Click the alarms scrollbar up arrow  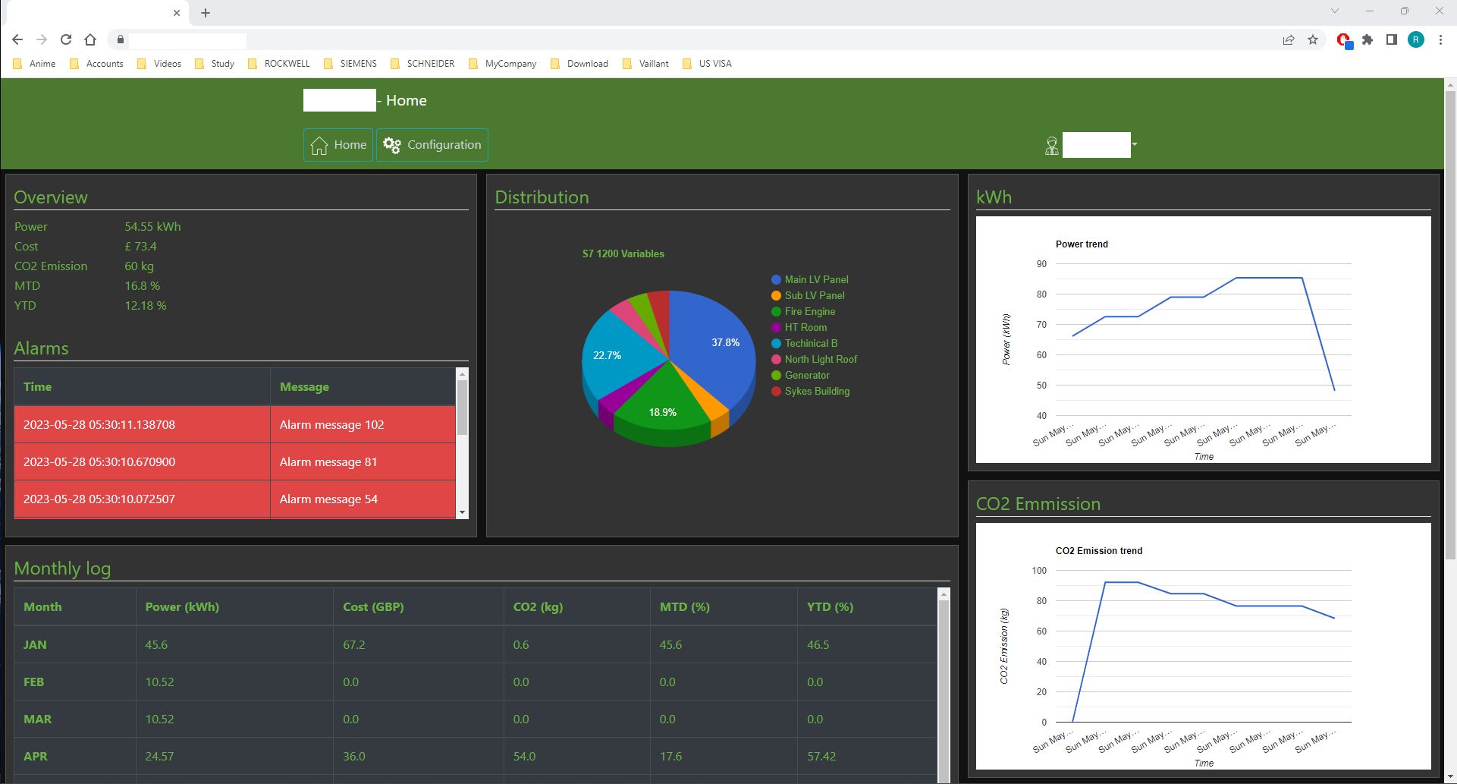click(462, 374)
